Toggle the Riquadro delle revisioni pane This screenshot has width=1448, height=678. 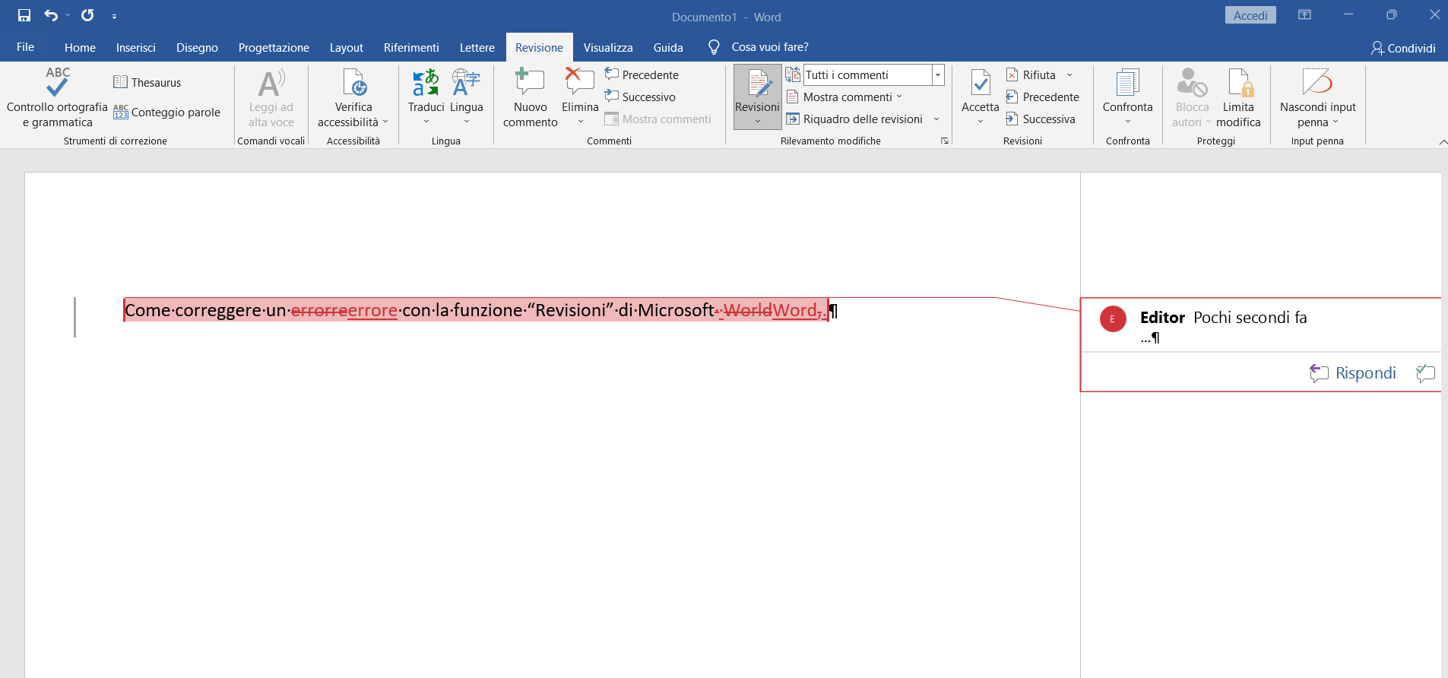tap(854, 119)
